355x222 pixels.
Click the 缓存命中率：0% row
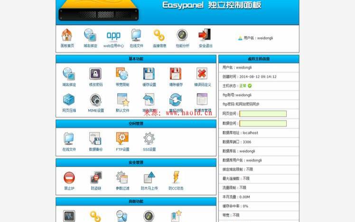pos(259,206)
